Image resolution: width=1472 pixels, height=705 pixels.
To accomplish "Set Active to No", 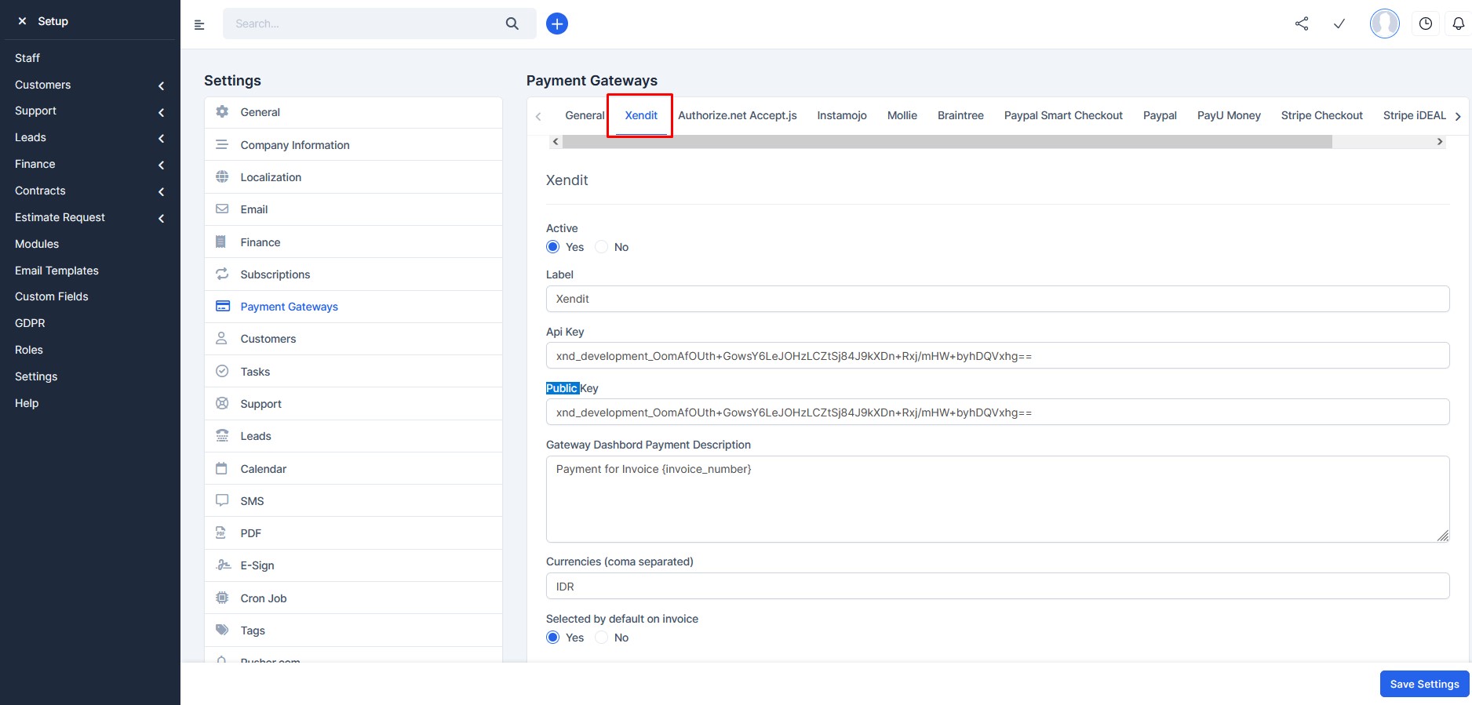I will 602,247.
